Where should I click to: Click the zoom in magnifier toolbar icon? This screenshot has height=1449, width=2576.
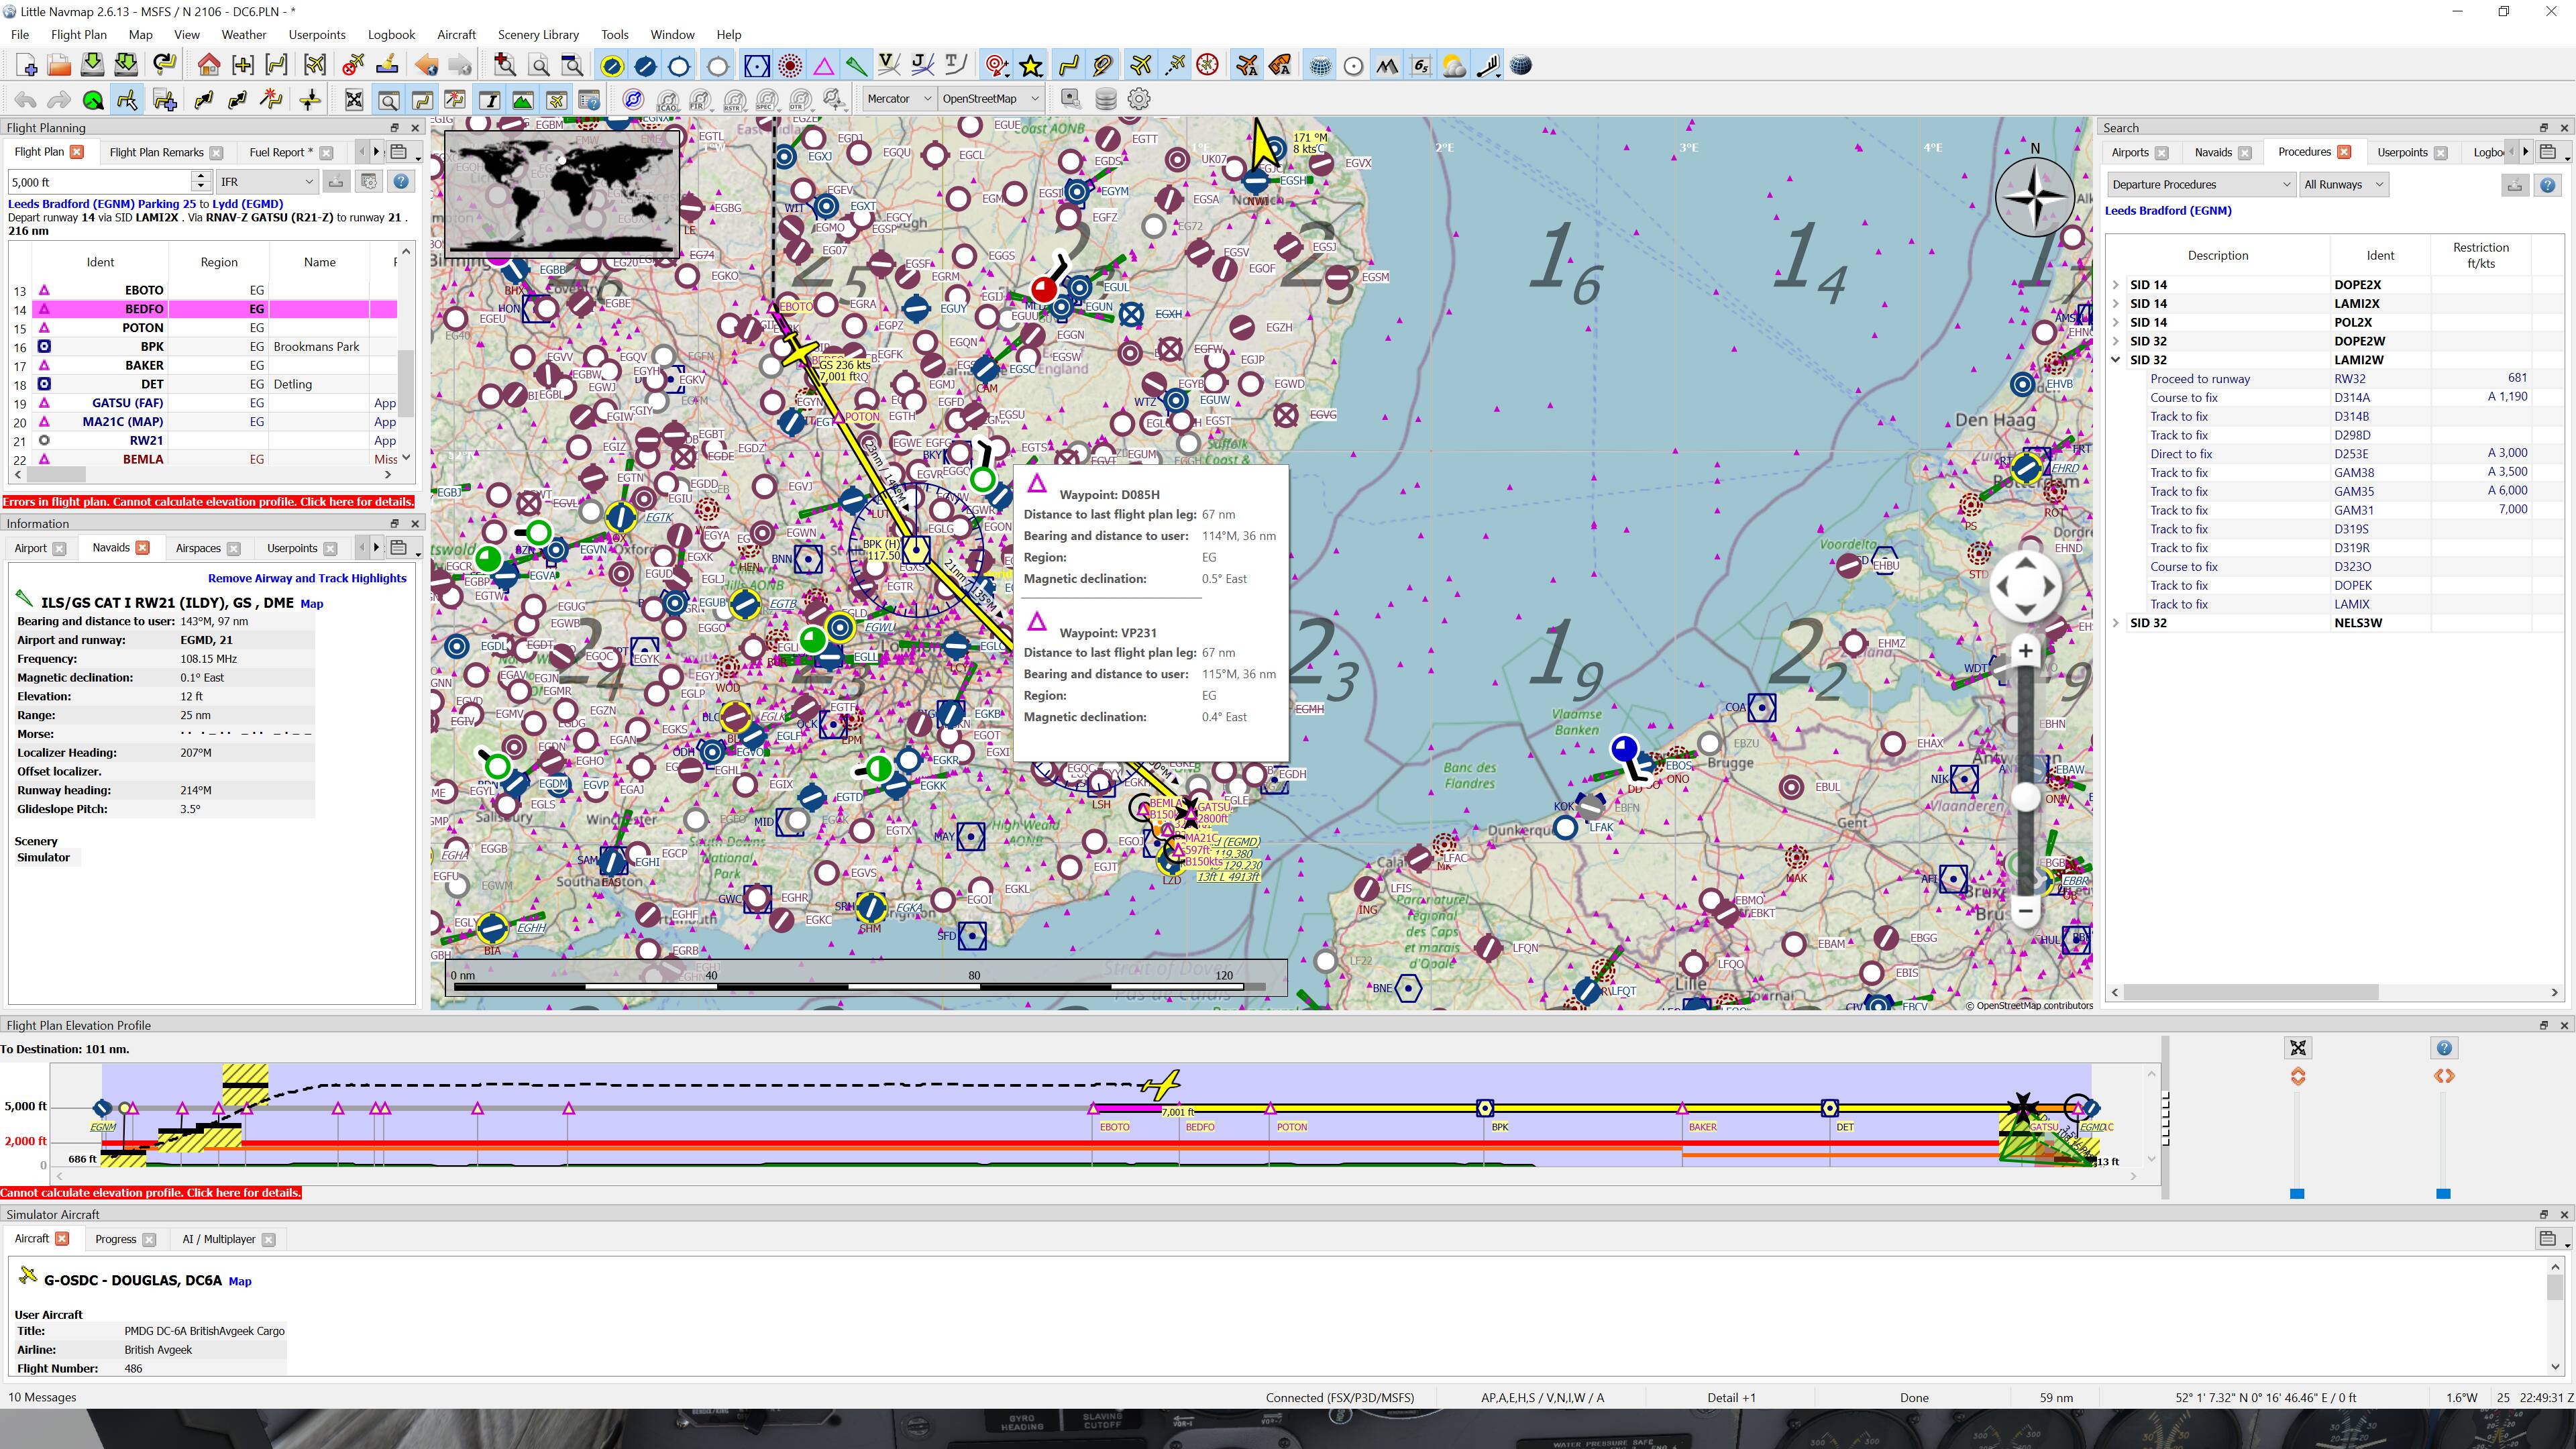(505, 66)
